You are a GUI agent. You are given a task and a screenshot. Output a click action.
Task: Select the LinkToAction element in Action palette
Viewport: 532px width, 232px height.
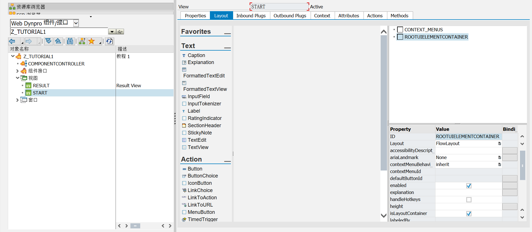(202, 198)
